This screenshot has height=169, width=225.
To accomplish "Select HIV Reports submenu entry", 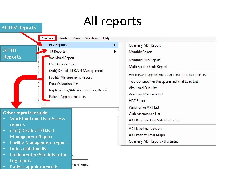I will click(79, 45).
